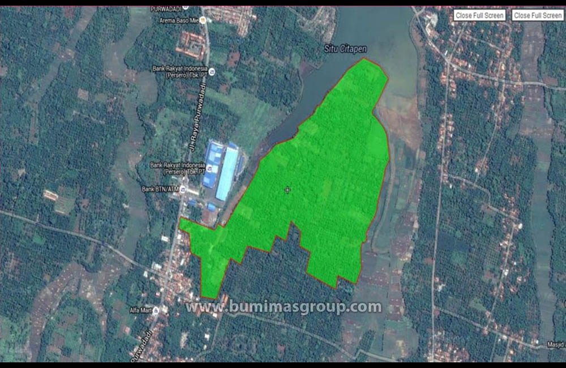Click the Arema Baso Mie restaurant pin
The image size is (566, 368).
coord(202,19)
